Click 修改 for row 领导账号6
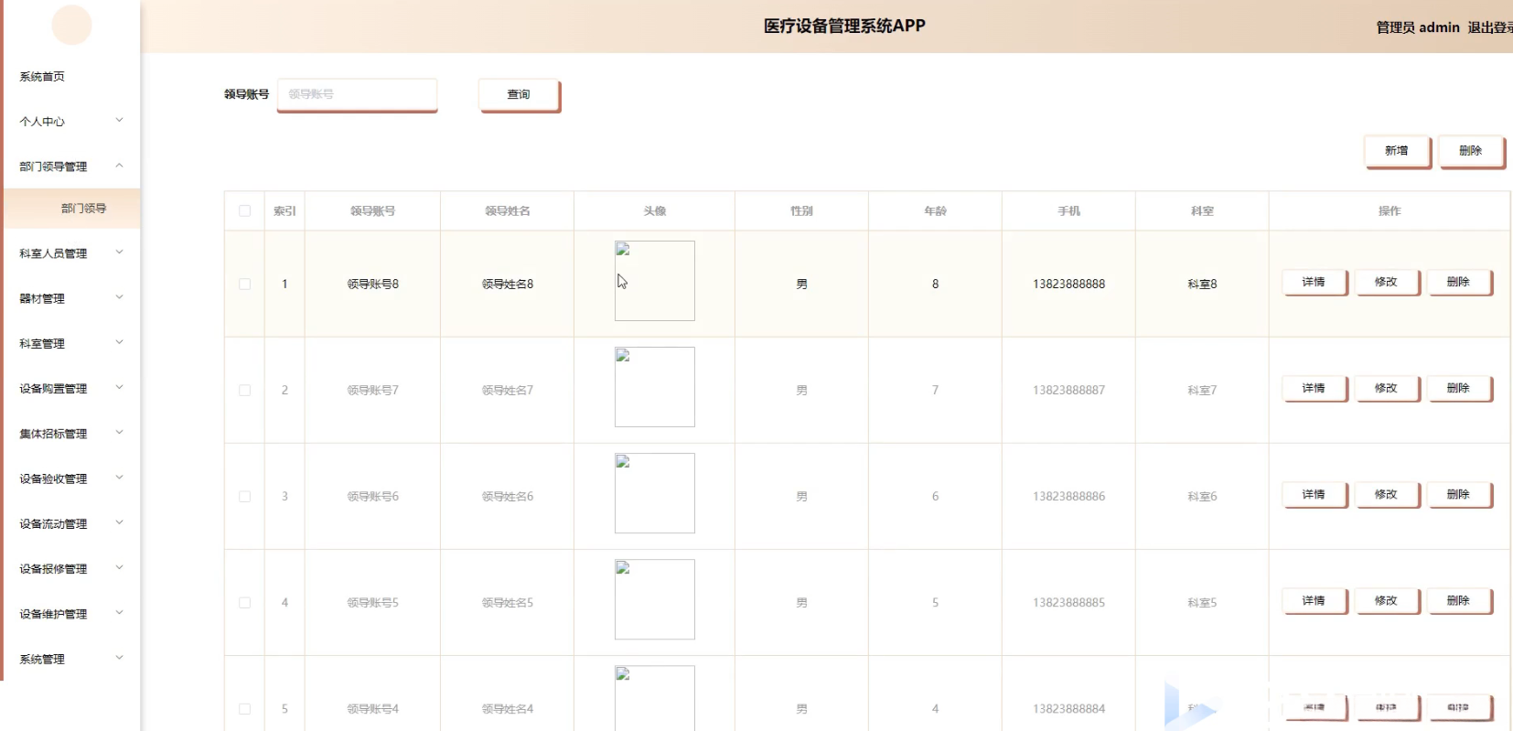This screenshot has width=1513, height=731. (1387, 494)
